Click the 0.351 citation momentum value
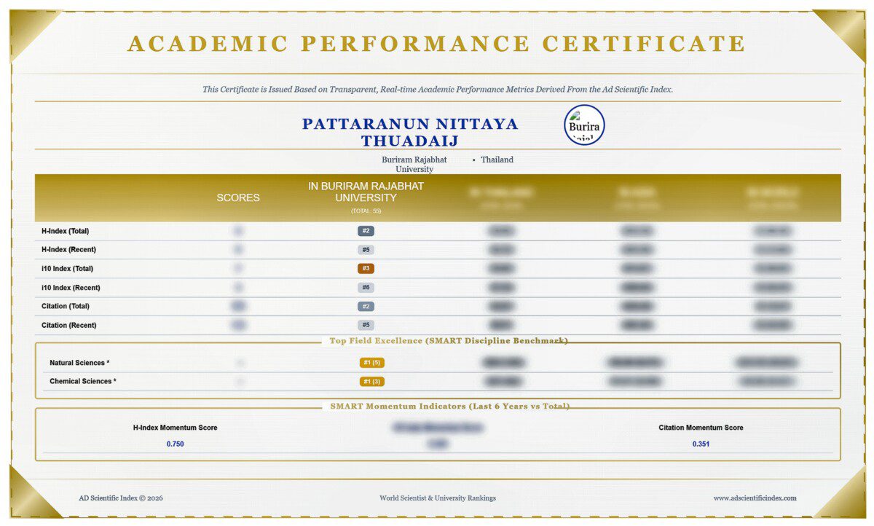 [701, 444]
